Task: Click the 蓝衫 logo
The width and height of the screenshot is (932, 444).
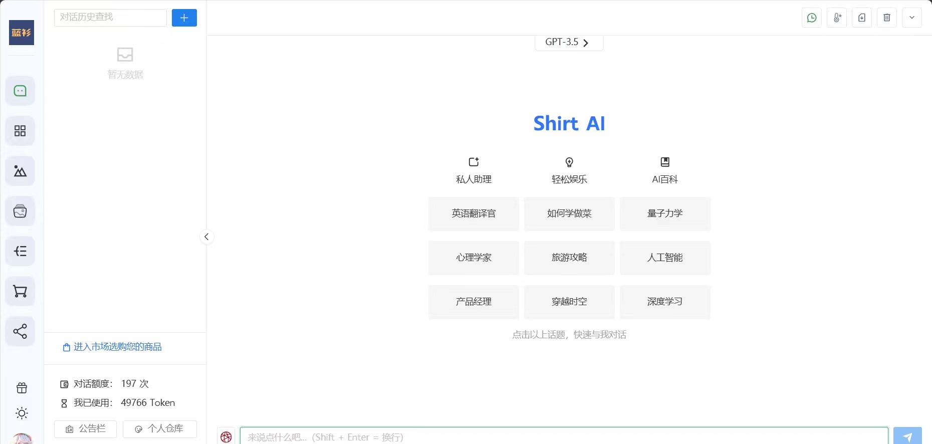Action: (x=22, y=33)
